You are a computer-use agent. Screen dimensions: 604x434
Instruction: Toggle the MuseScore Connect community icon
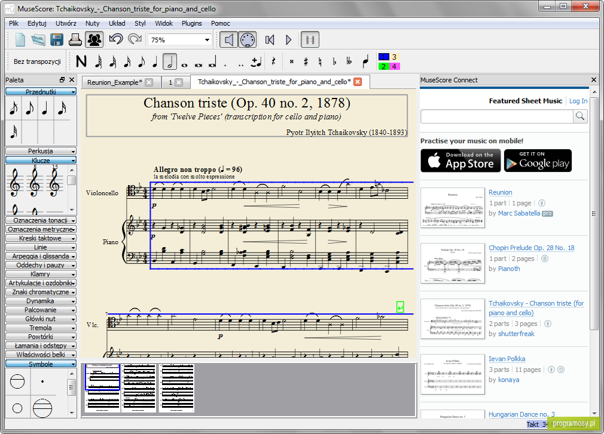94,39
